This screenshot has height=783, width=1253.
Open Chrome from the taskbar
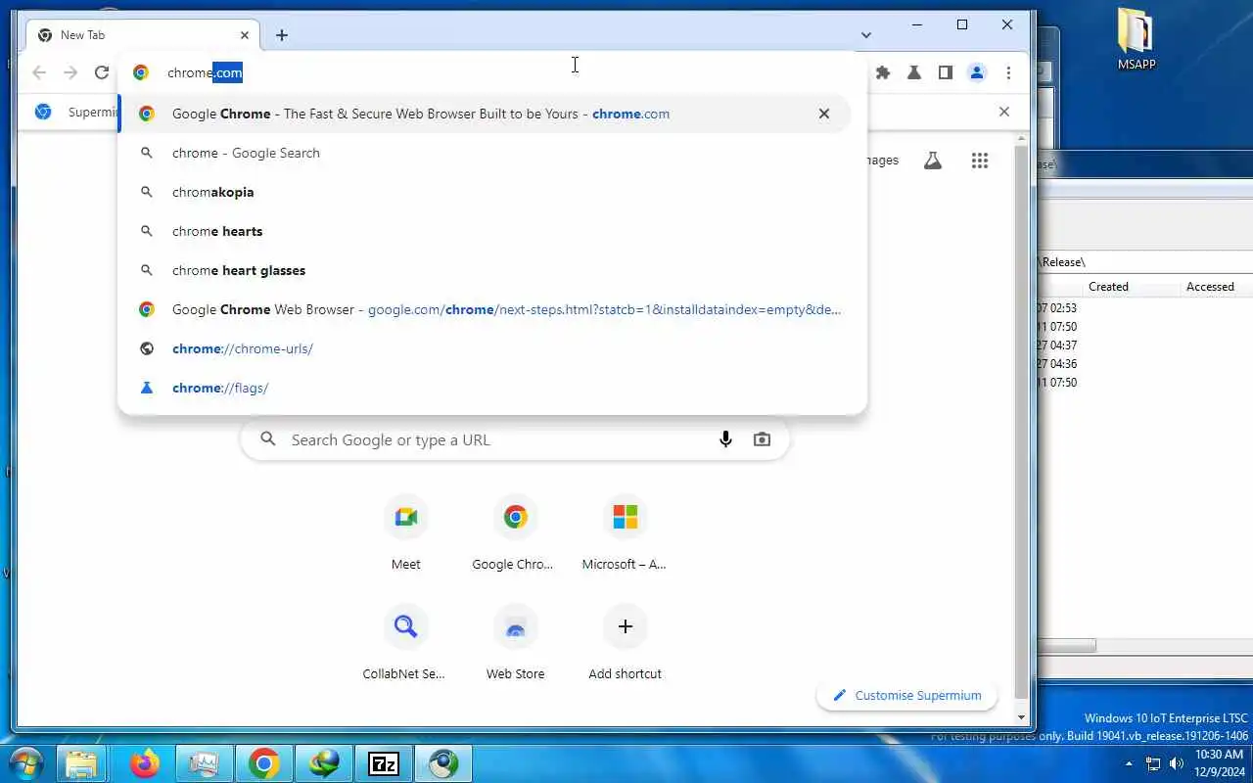pos(263,763)
